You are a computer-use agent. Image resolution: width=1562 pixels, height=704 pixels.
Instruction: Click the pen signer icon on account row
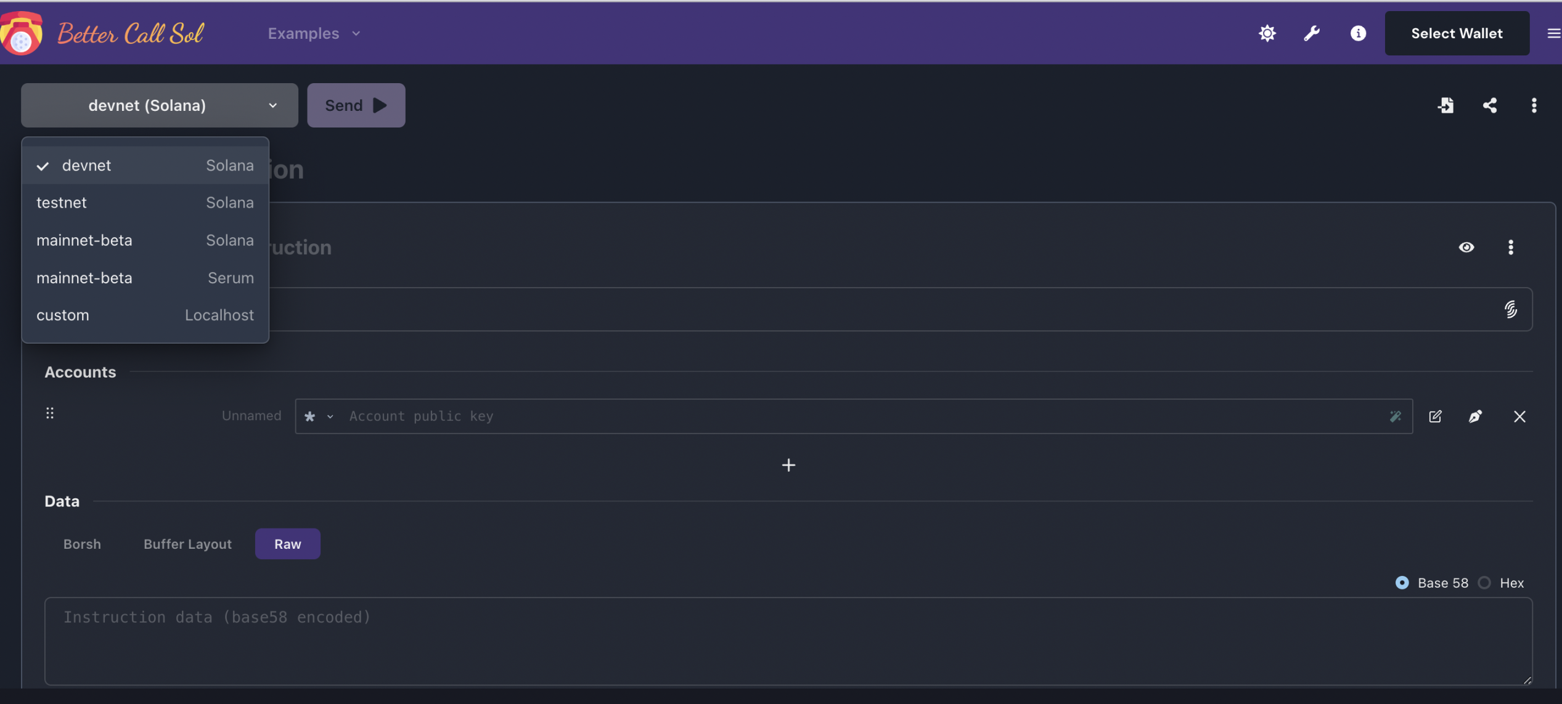click(1475, 416)
